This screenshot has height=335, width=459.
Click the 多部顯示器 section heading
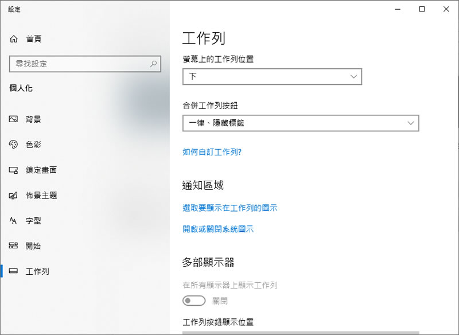pos(208,262)
